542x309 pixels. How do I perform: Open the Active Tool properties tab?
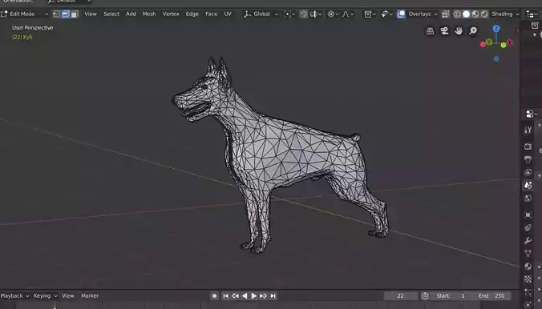coord(528,130)
